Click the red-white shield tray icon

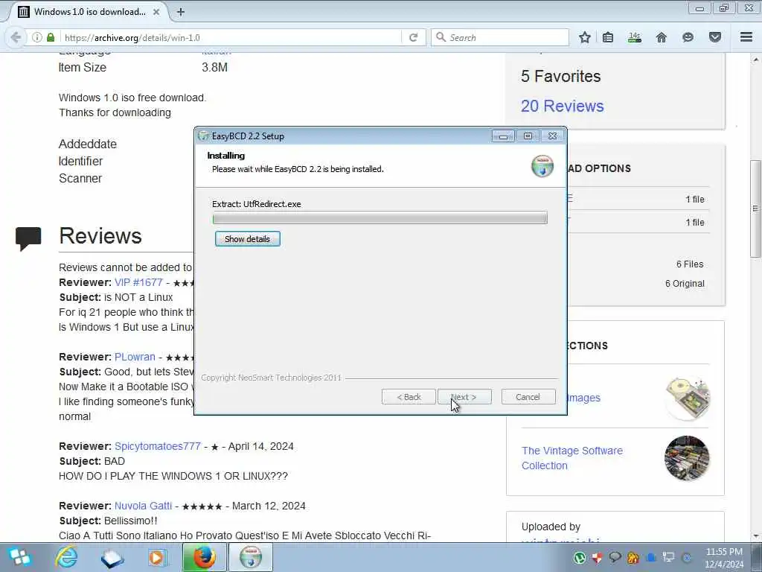point(598,557)
